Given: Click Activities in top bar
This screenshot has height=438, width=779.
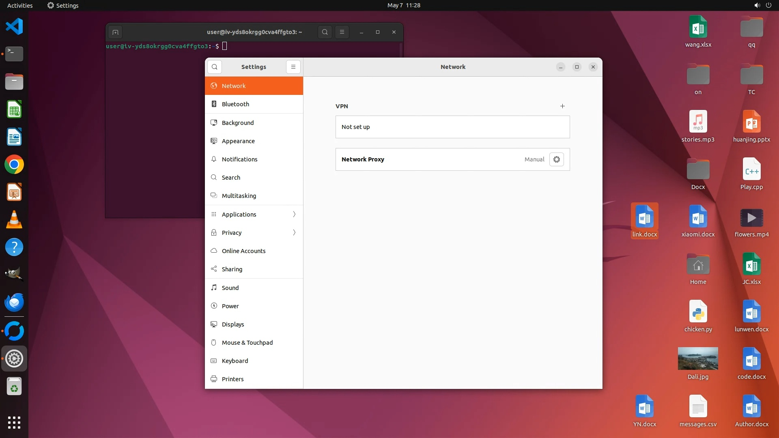Looking at the screenshot, I should tap(20, 5).
